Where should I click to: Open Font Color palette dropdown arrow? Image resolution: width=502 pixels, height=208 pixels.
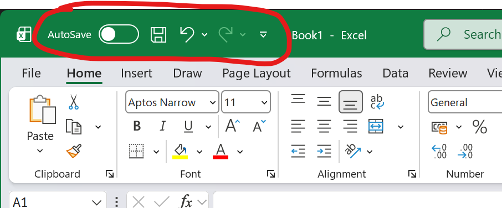240,152
